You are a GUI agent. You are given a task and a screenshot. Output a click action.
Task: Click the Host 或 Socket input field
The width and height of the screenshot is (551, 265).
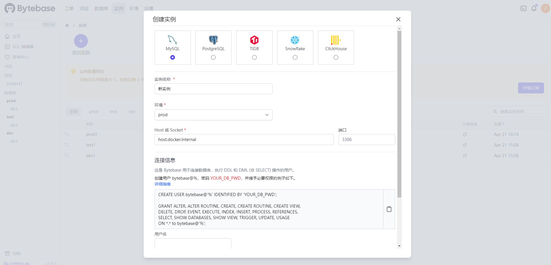click(244, 139)
